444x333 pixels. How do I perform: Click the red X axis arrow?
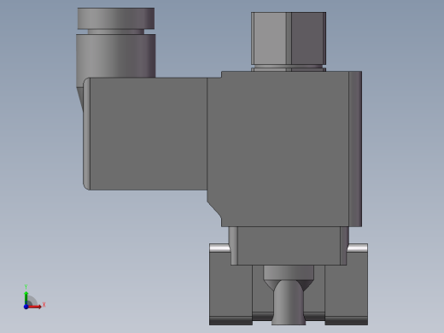35,307
